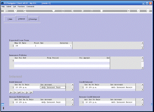Screen dimensions: 154x112
Task: Click the Del button under Debit Interest
Action: 31,92
